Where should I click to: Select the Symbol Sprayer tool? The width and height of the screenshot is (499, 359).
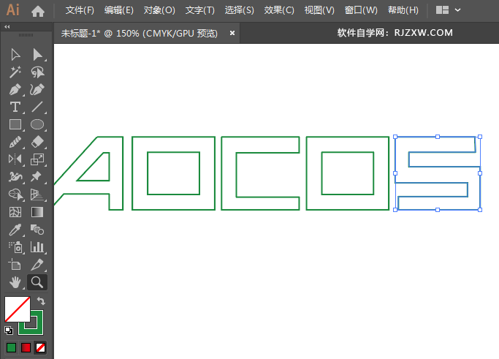point(15,247)
